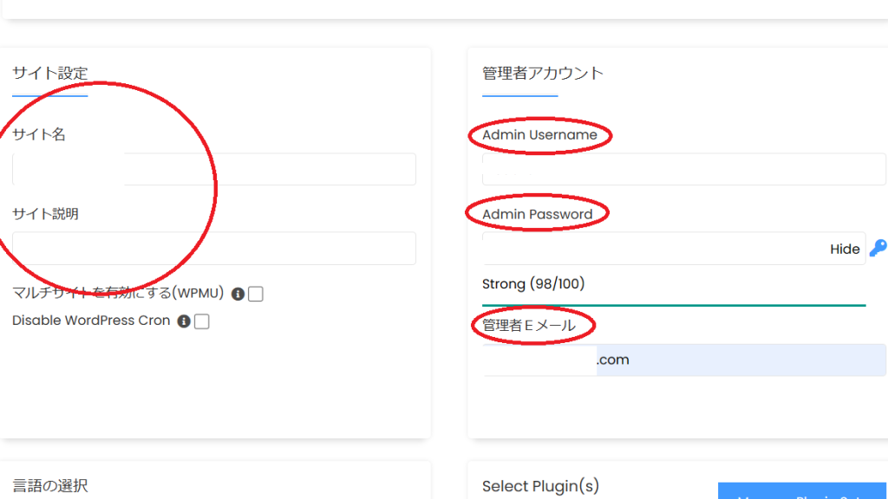
Task: Enable the マルチサイトを有効にする(WPMU) checkbox
Action: tap(256, 295)
